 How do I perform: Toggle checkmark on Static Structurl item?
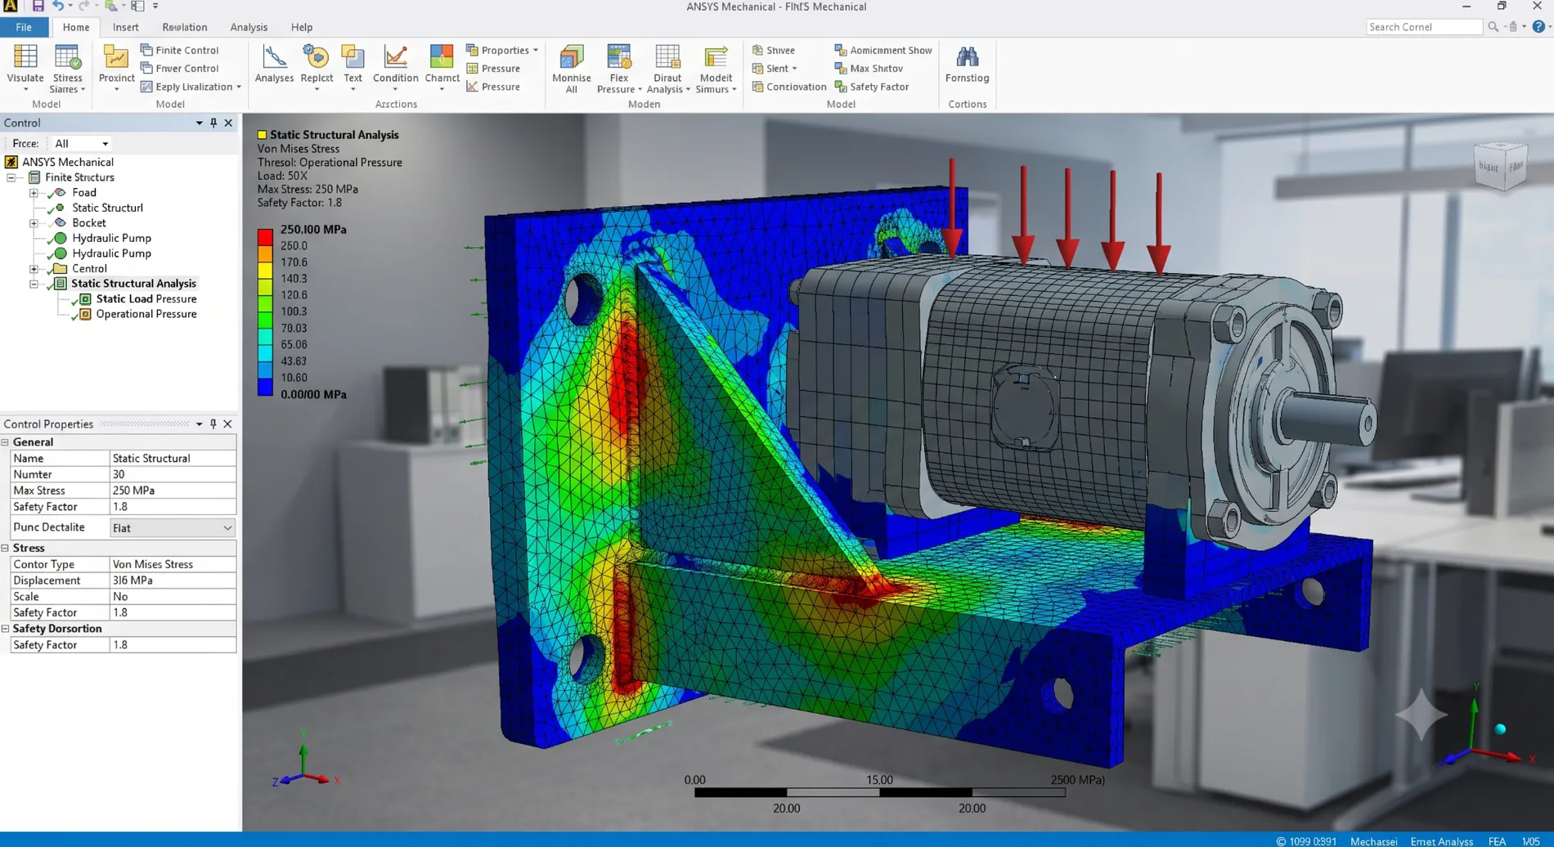50,209
